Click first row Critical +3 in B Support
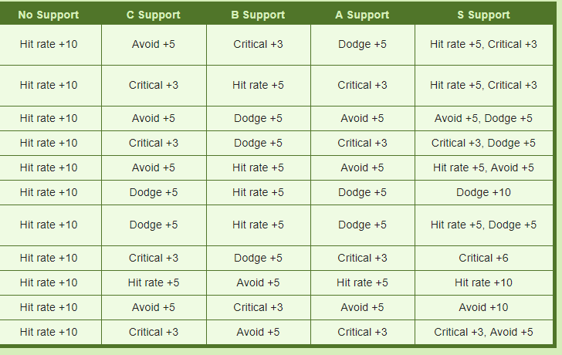 258,45
